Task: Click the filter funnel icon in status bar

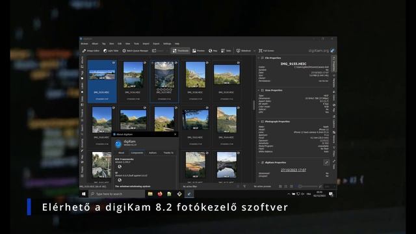Action: (244, 187)
